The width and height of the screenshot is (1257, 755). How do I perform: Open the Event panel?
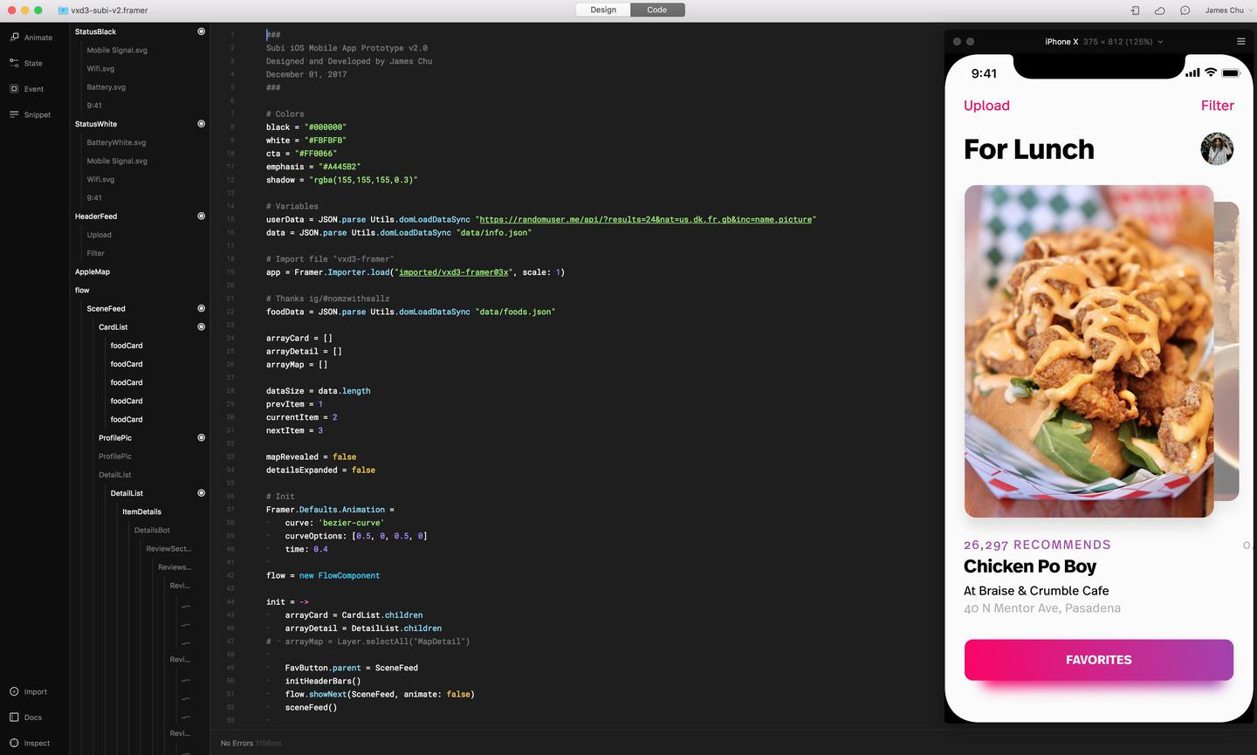(26, 89)
